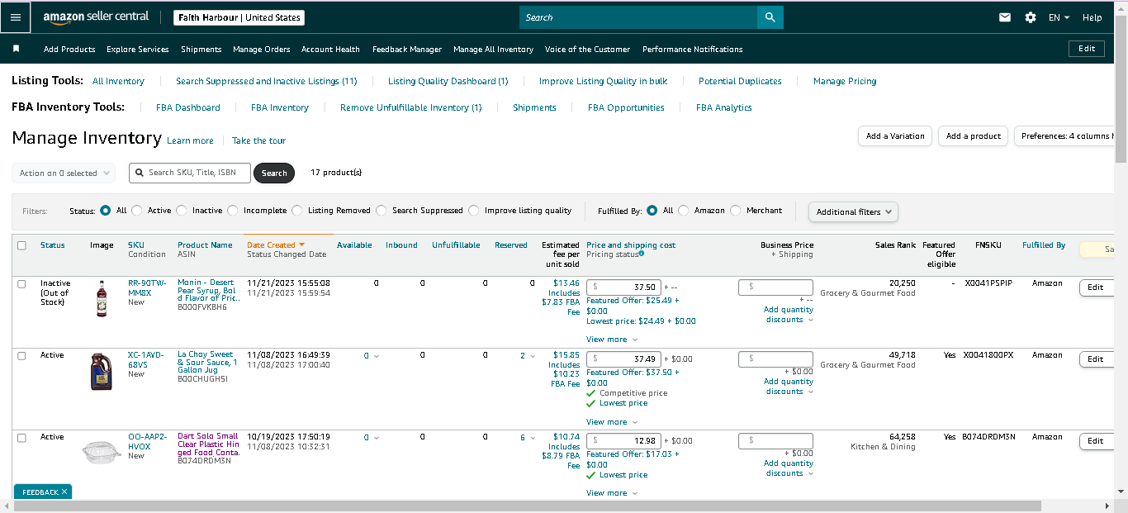Open the Additional filters dropdown
This screenshot has height=513, width=1128.
pyautogui.click(x=854, y=211)
